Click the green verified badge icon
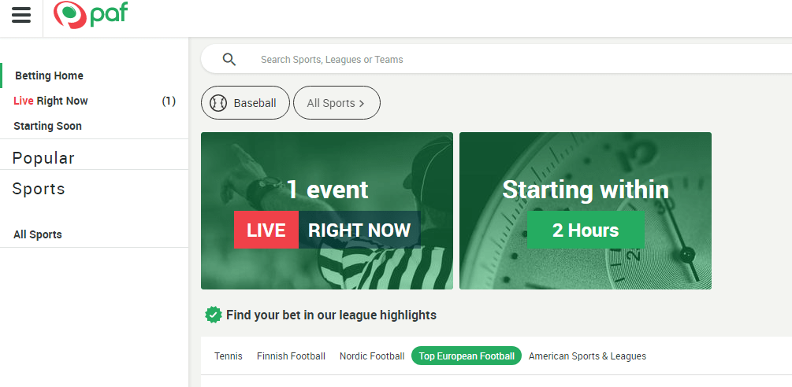 click(x=213, y=315)
